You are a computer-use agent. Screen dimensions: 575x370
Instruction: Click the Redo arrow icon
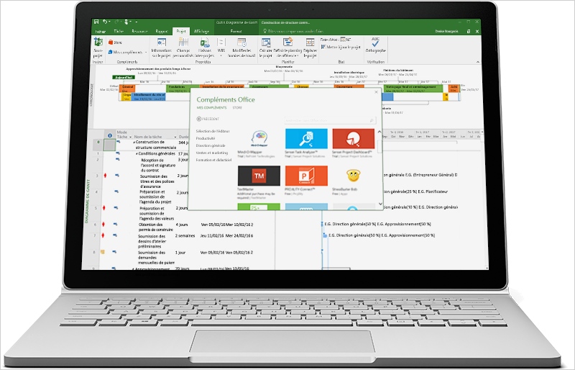point(116,22)
